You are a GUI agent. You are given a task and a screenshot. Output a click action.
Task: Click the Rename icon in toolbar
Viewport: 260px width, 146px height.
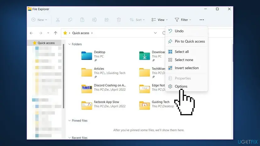[x=94, y=20]
